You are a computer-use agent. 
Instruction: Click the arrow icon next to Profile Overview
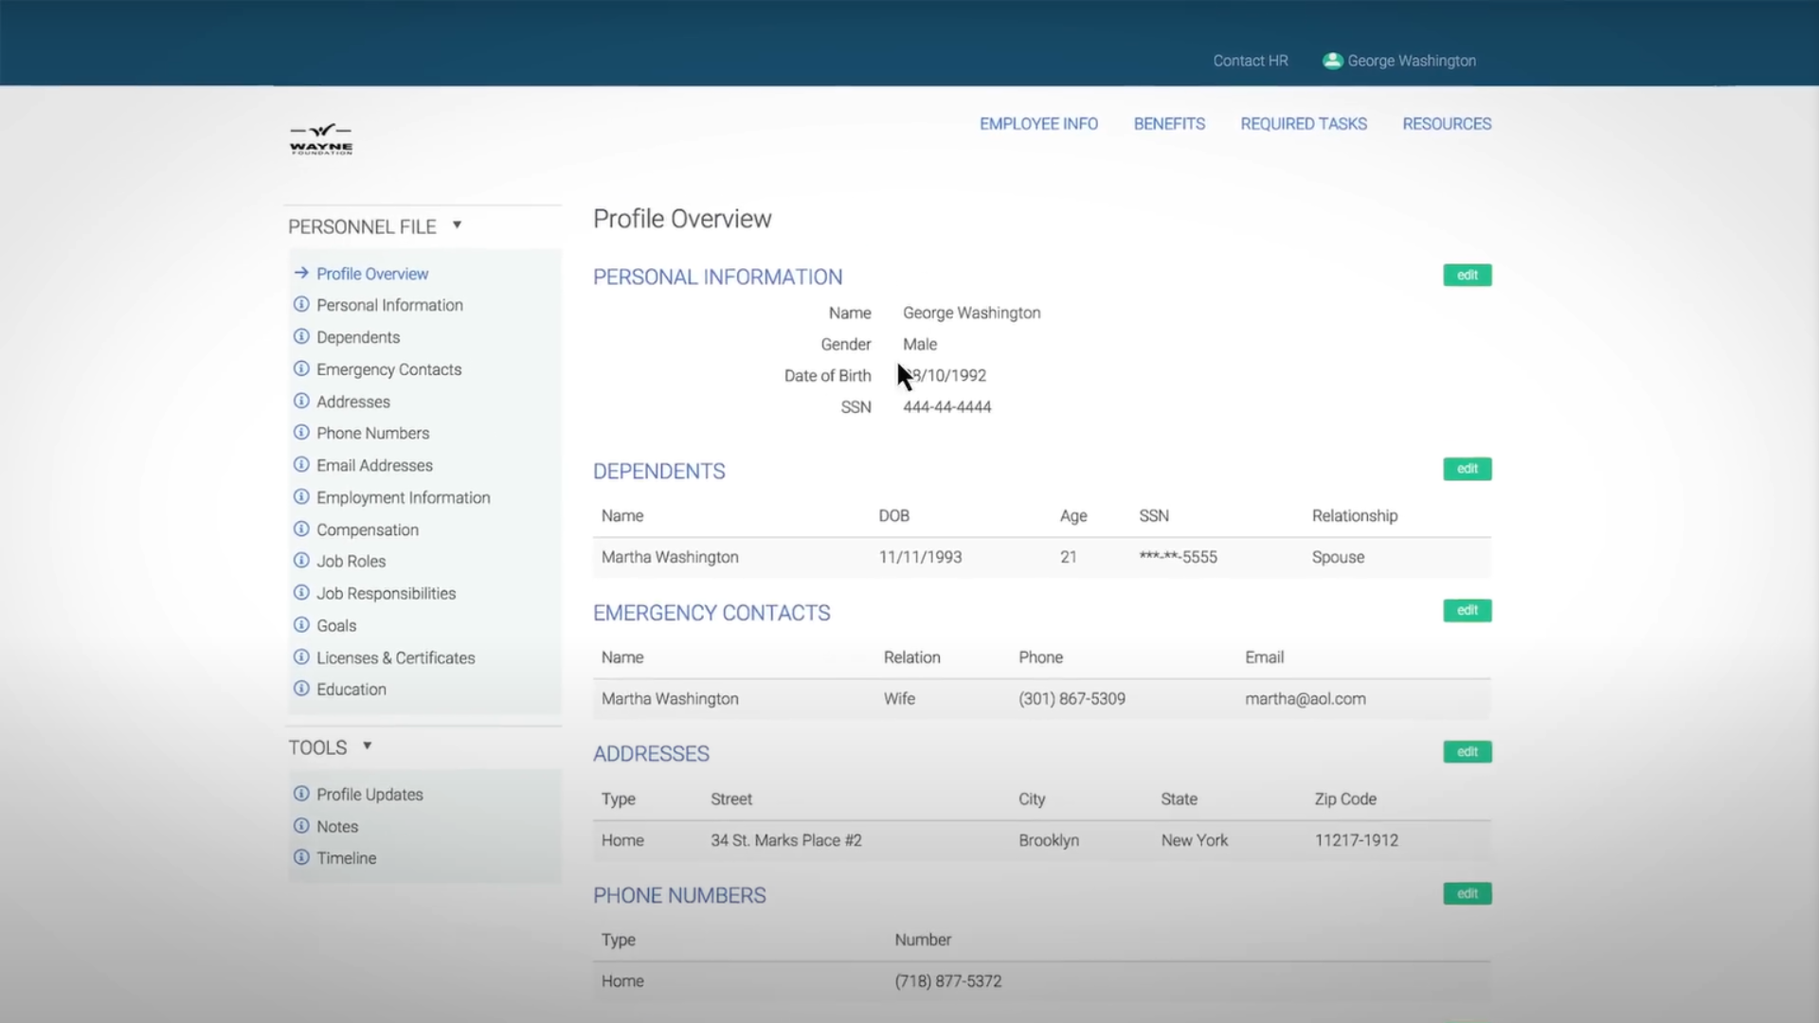click(x=301, y=273)
